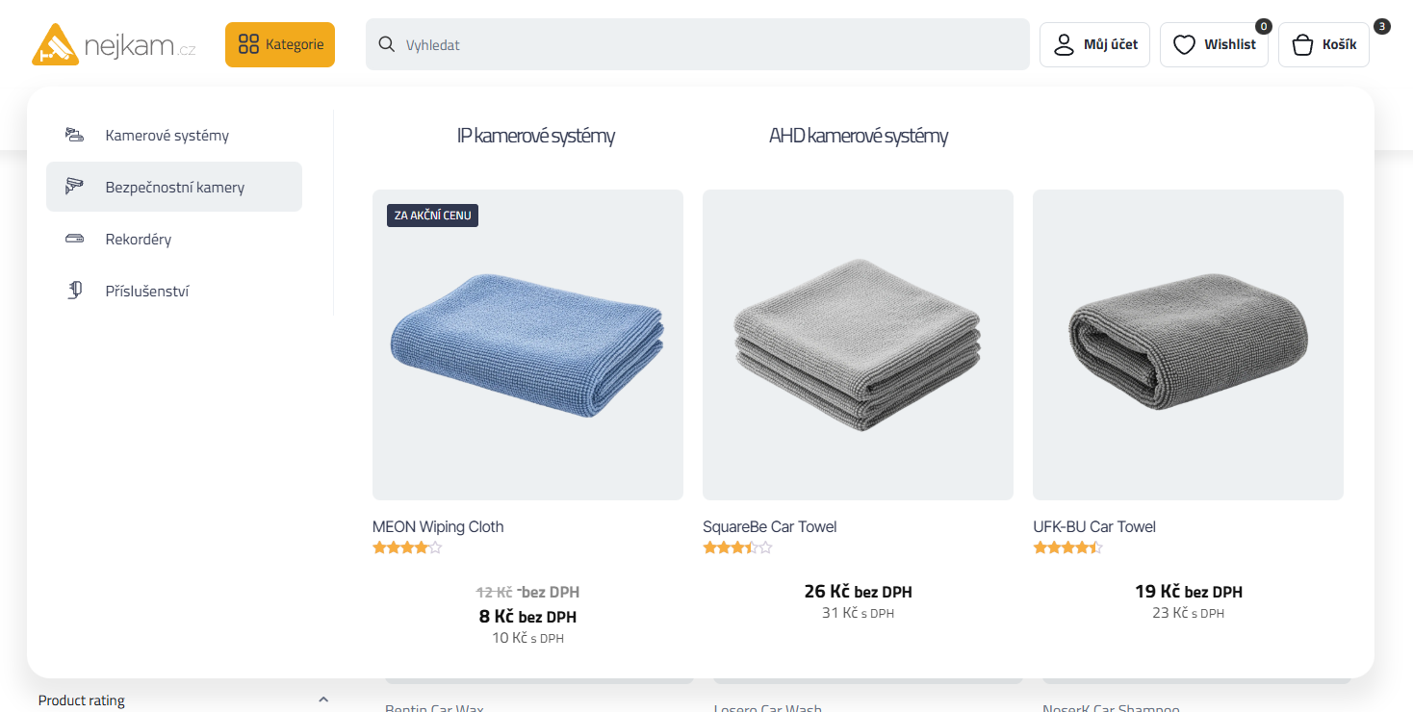Screen dimensions: 1413x712
Task: Open IP kamerové systémy link
Action: click(x=535, y=136)
